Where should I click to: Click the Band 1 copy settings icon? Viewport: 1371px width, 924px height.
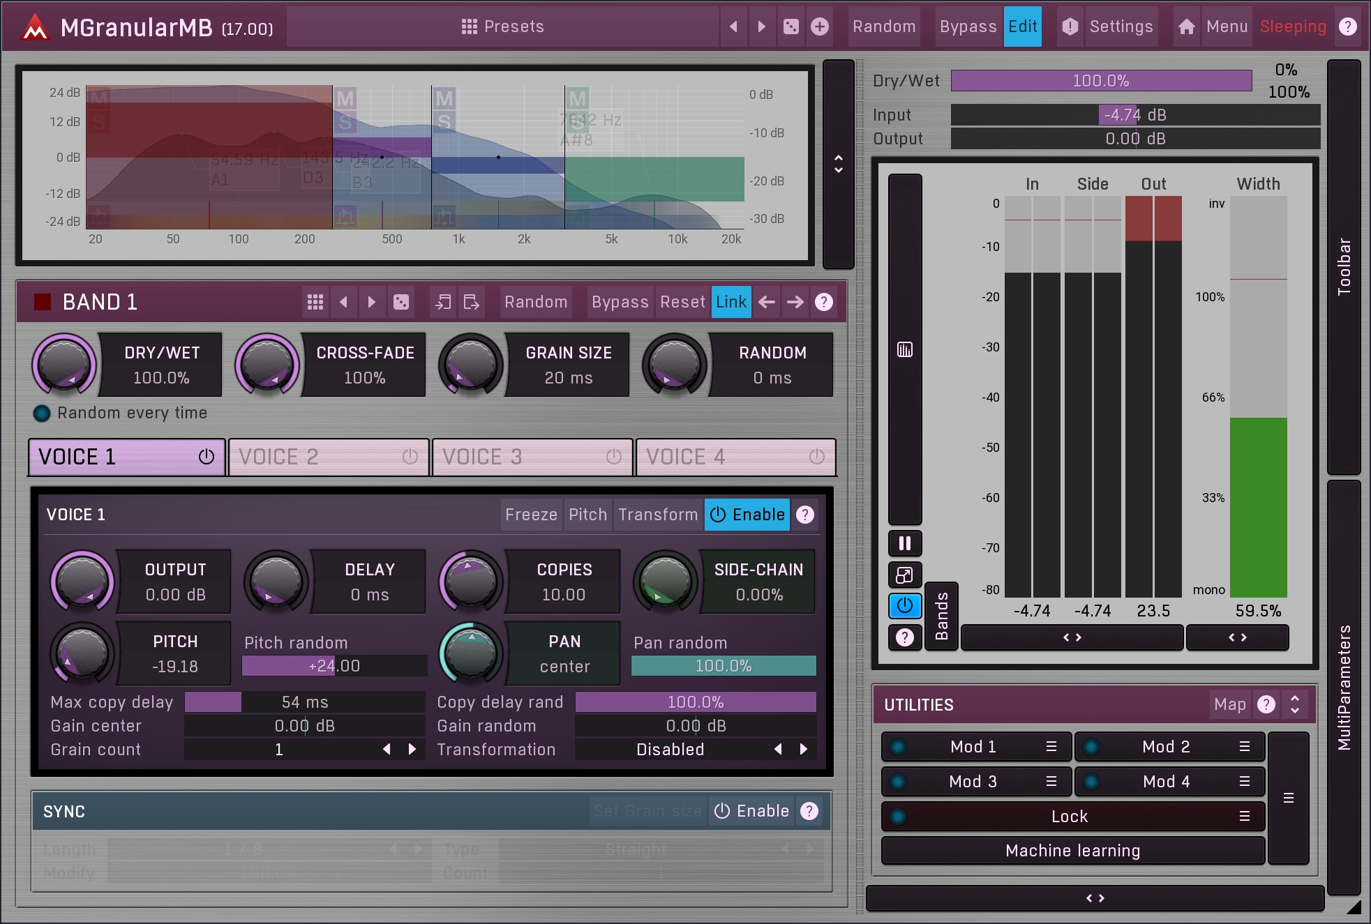pos(443,302)
